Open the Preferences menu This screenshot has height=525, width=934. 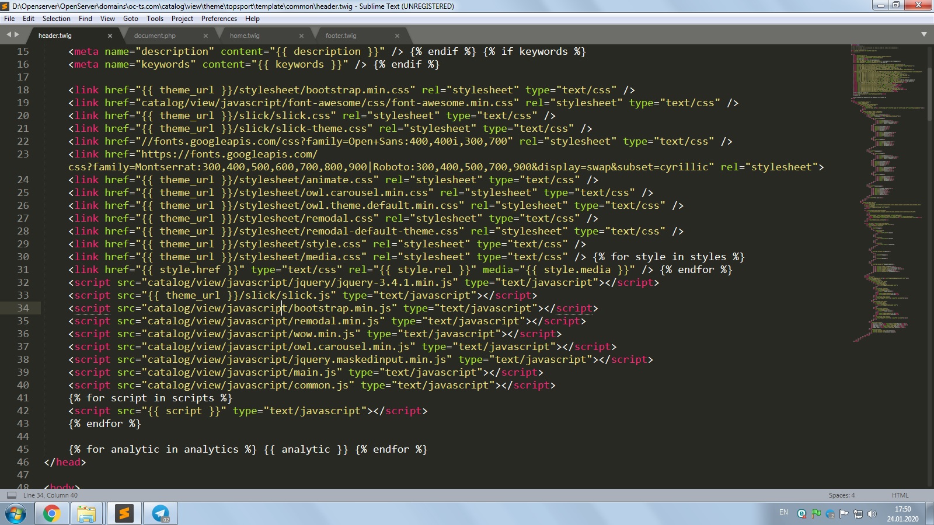pos(219,19)
